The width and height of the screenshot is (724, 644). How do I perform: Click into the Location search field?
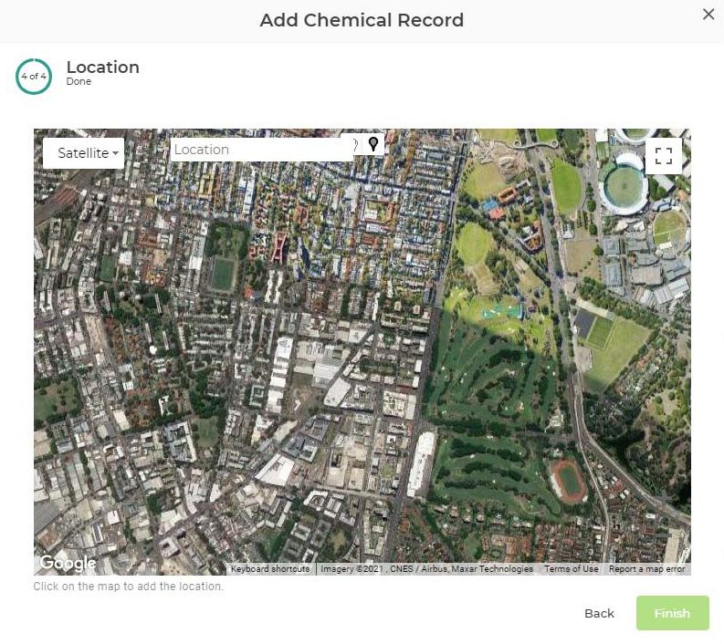tap(260, 150)
